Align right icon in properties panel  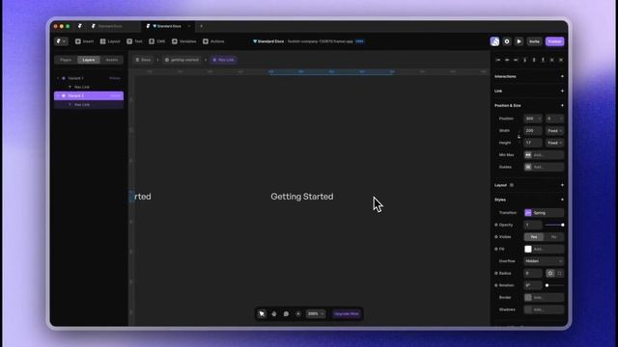(x=516, y=60)
